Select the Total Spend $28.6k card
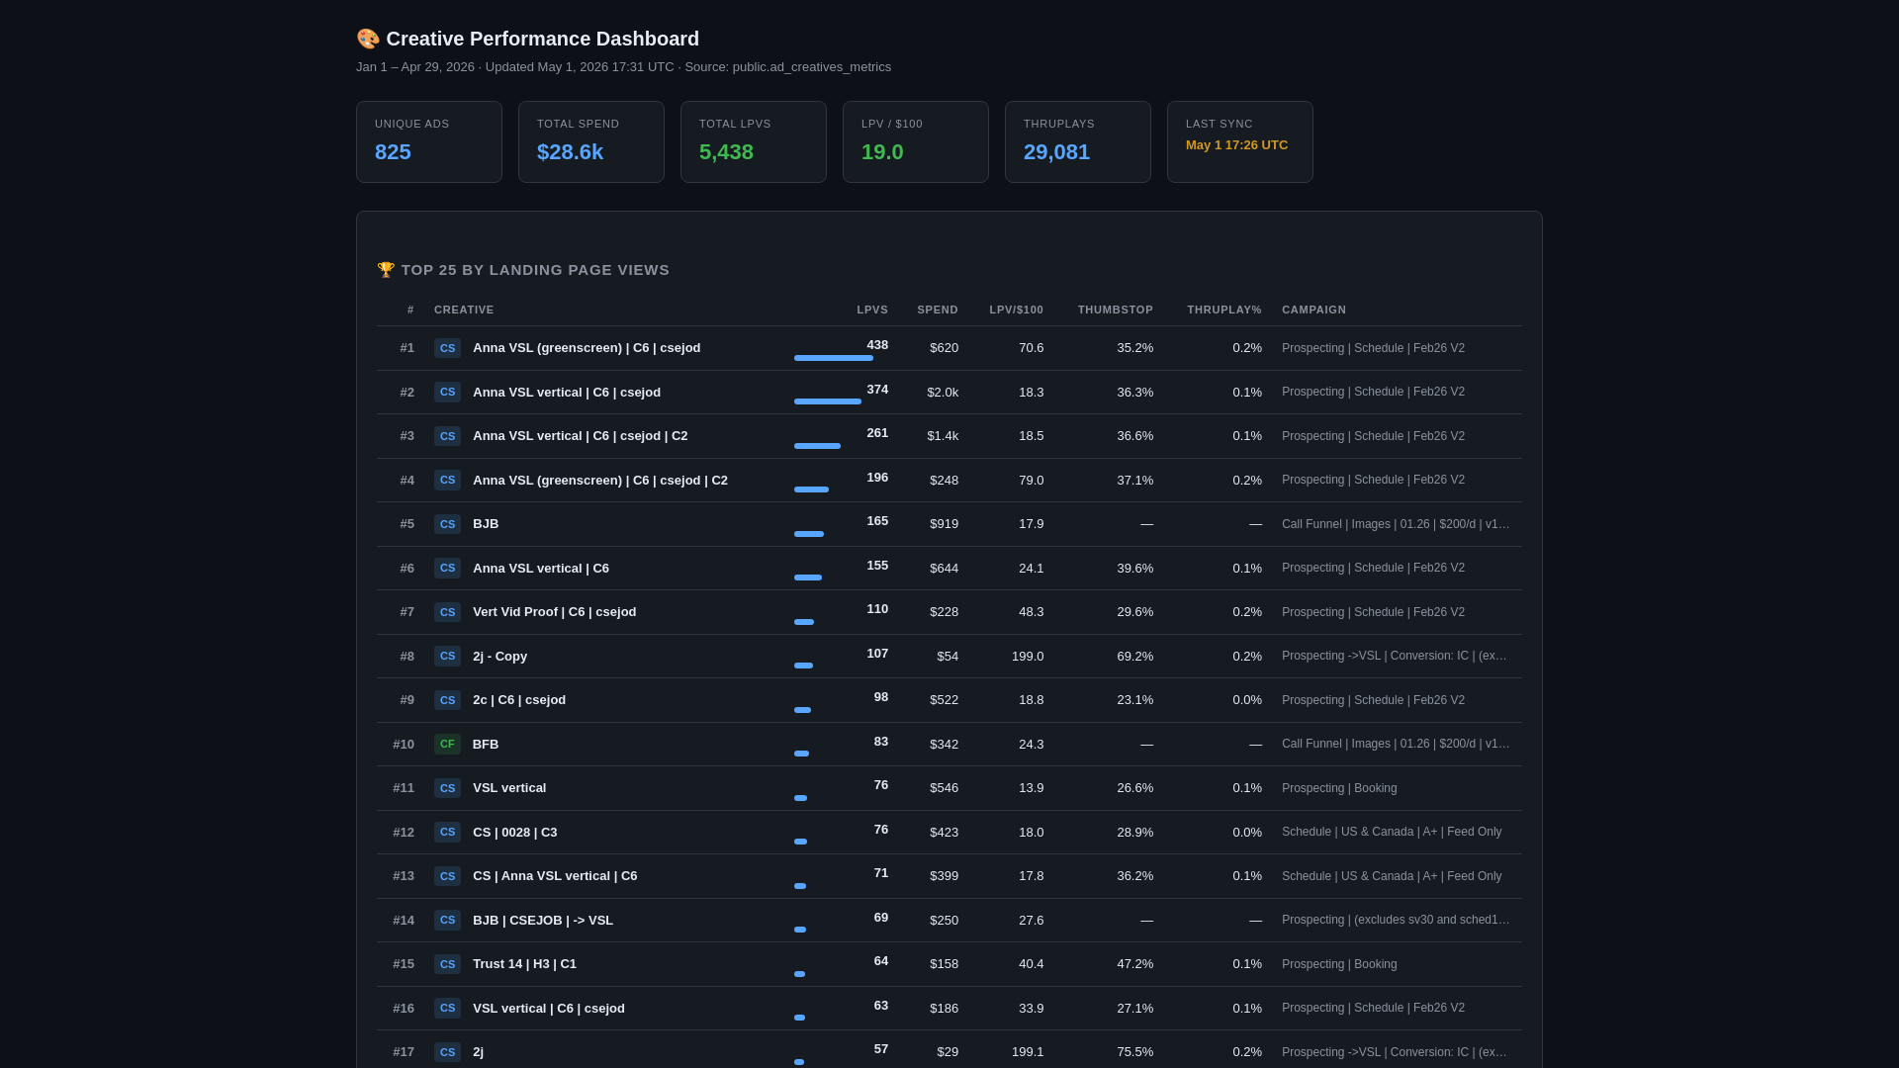Image resolution: width=1899 pixels, height=1068 pixels. point(591,141)
